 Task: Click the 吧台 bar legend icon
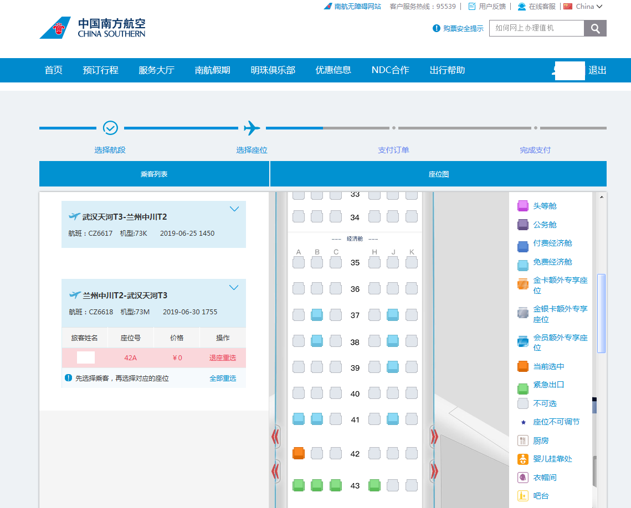pos(522,495)
